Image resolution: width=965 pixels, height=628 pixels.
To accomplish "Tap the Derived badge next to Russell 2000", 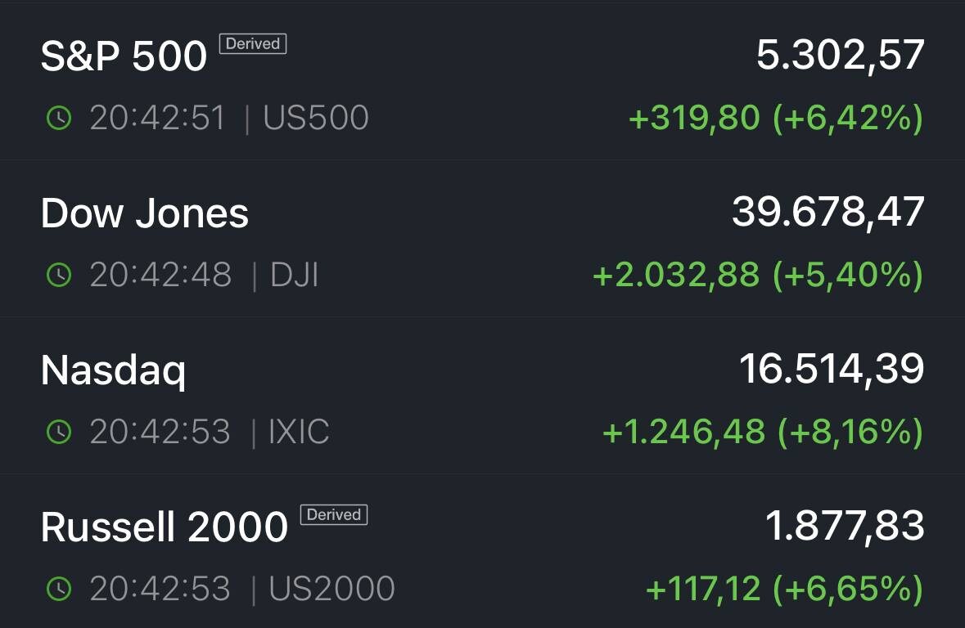I will (x=334, y=515).
